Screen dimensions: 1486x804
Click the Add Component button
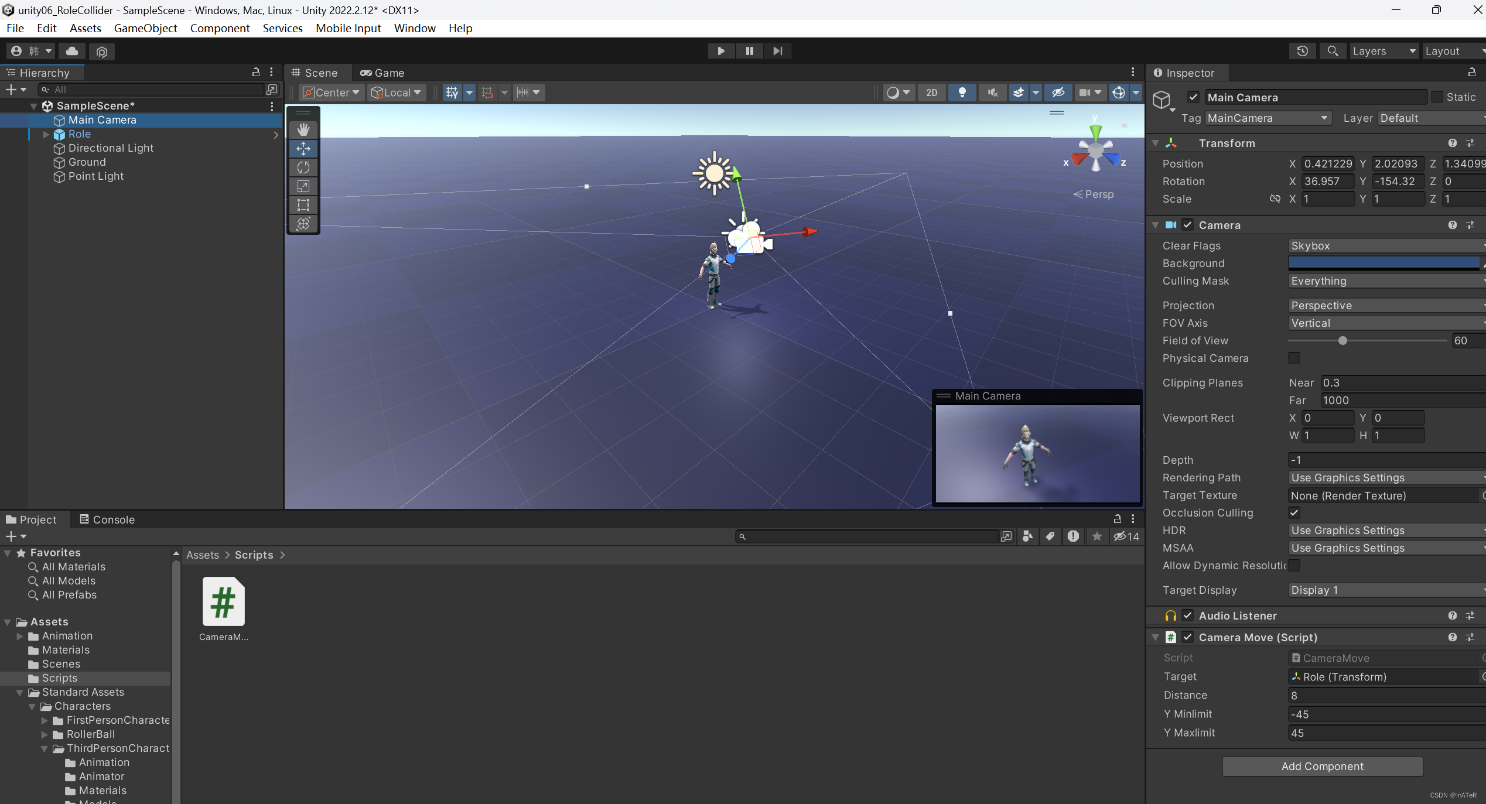(x=1323, y=766)
